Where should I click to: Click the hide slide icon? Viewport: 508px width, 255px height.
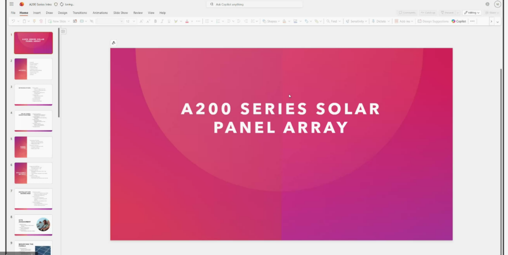click(x=92, y=21)
